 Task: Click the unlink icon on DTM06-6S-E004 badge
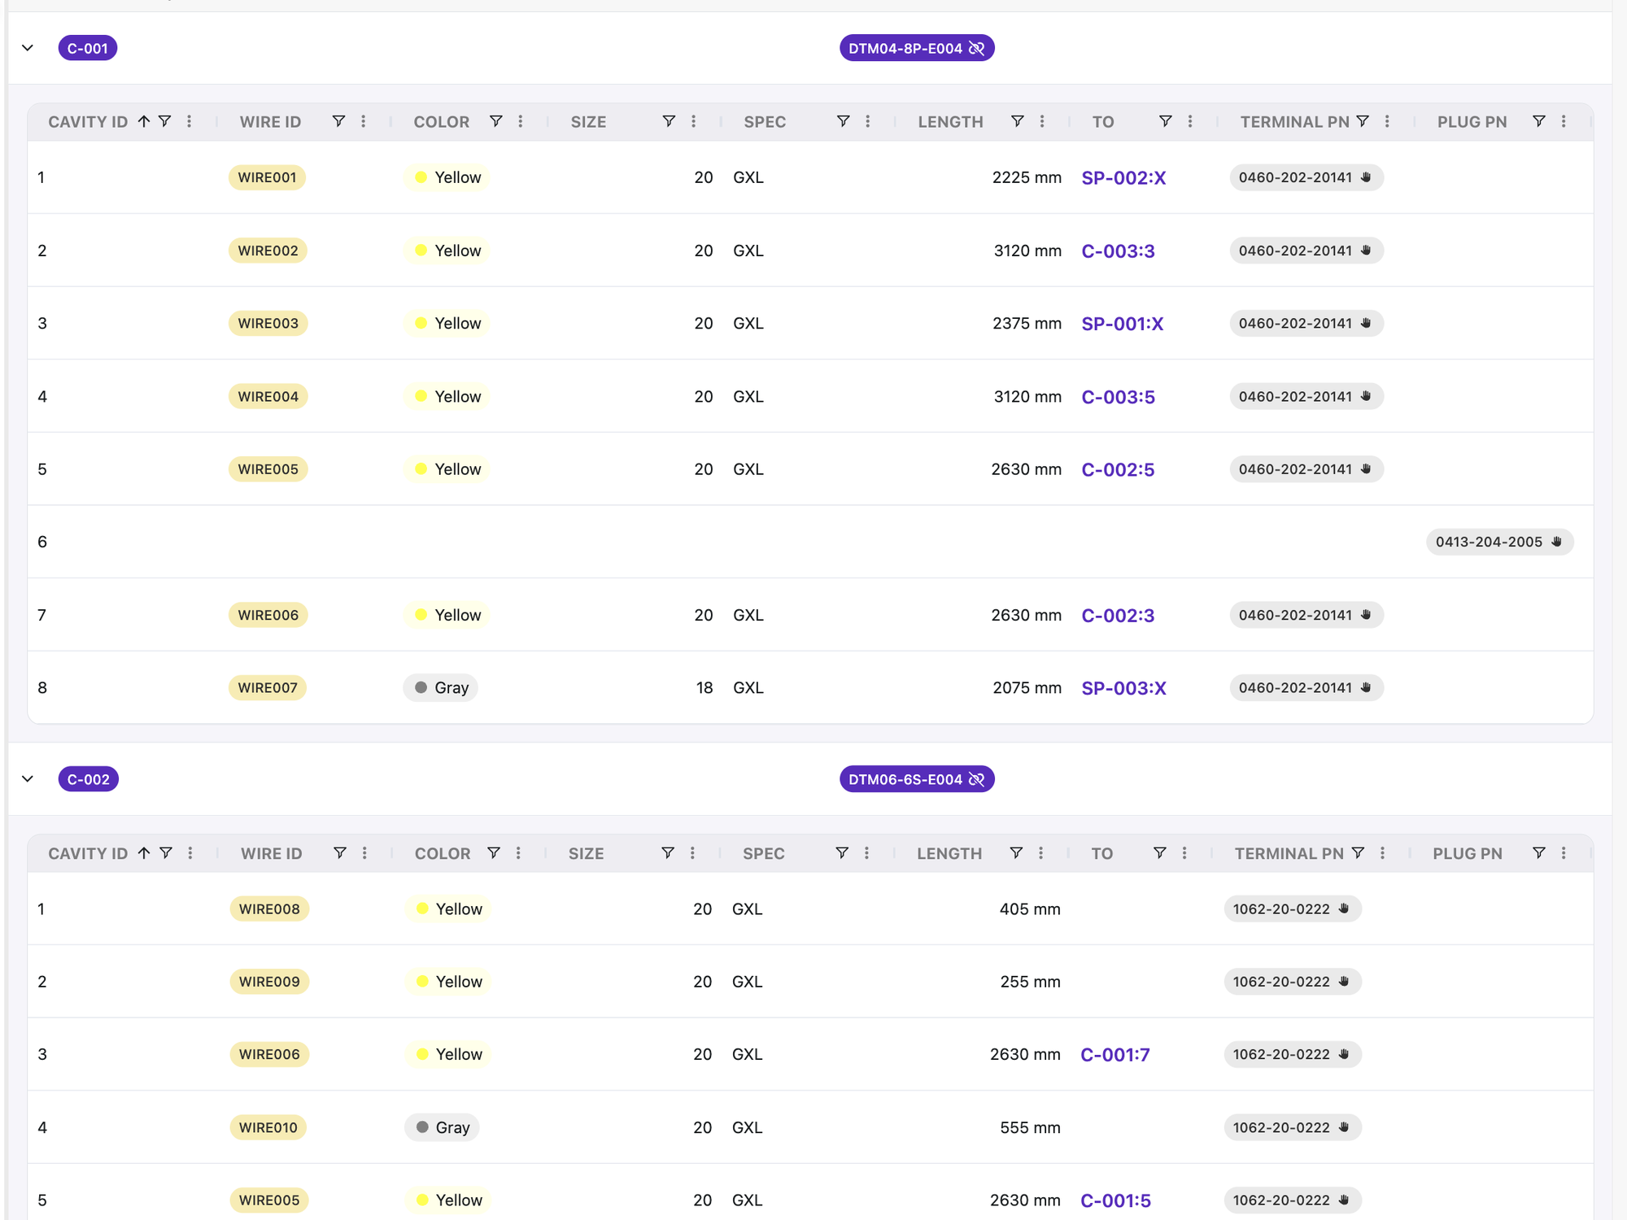(976, 779)
